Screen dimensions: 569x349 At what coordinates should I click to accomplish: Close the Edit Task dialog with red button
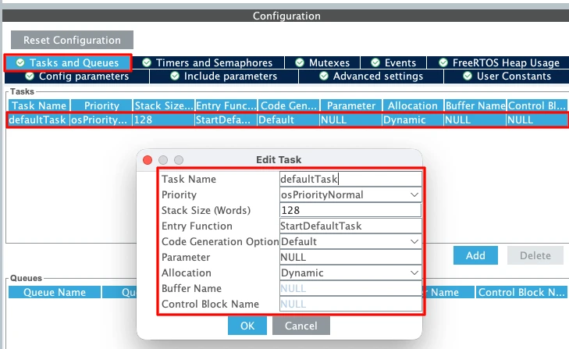148,159
